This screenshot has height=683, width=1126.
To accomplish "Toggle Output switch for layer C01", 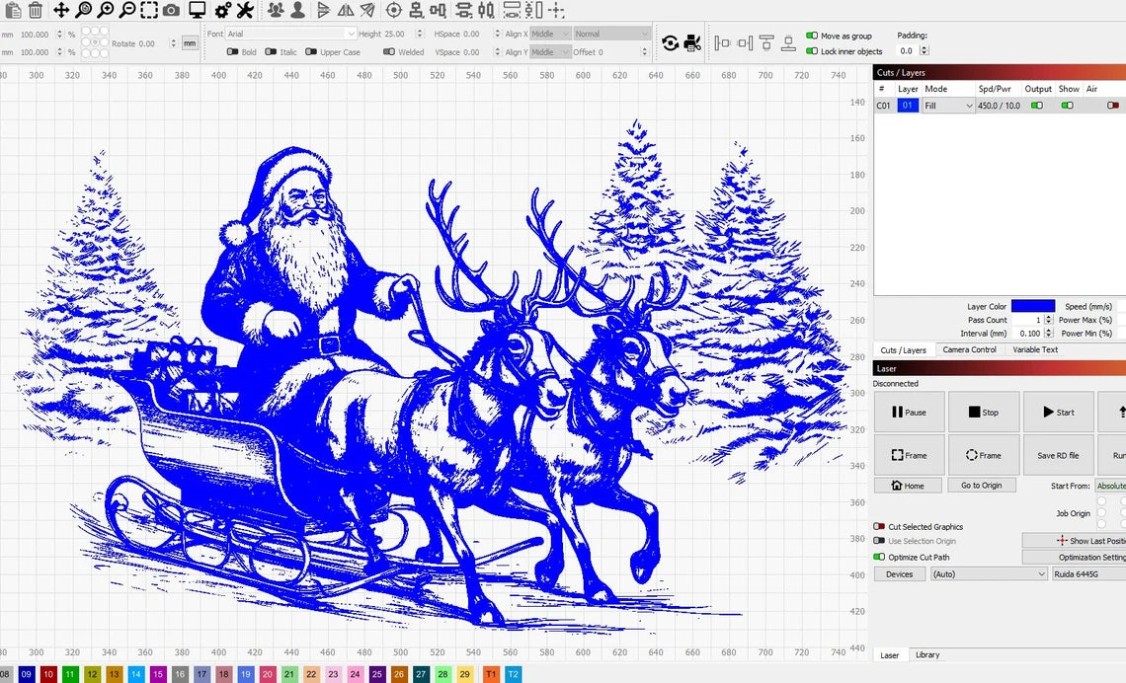I will (x=1037, y=106).
